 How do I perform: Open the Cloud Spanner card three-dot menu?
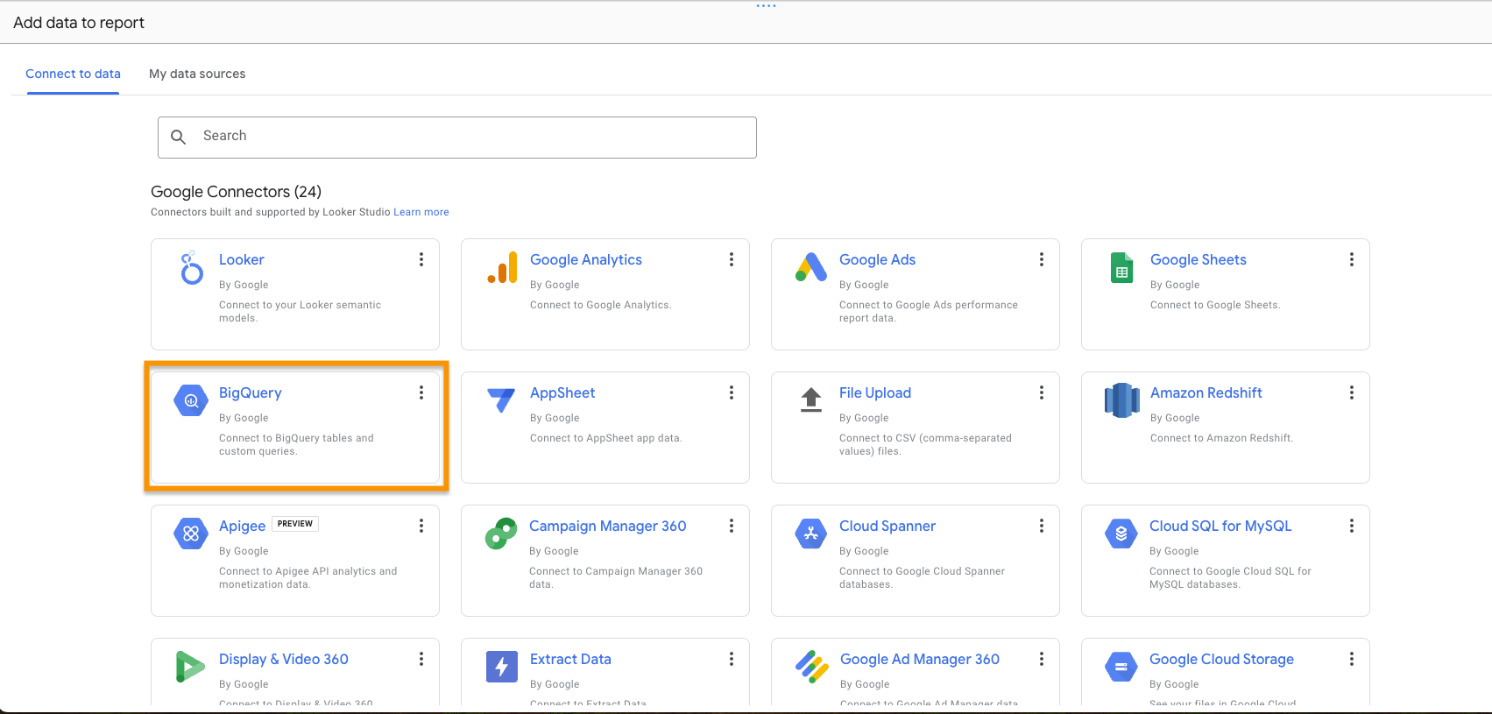pyautogui.click(x=1042, y=526)
